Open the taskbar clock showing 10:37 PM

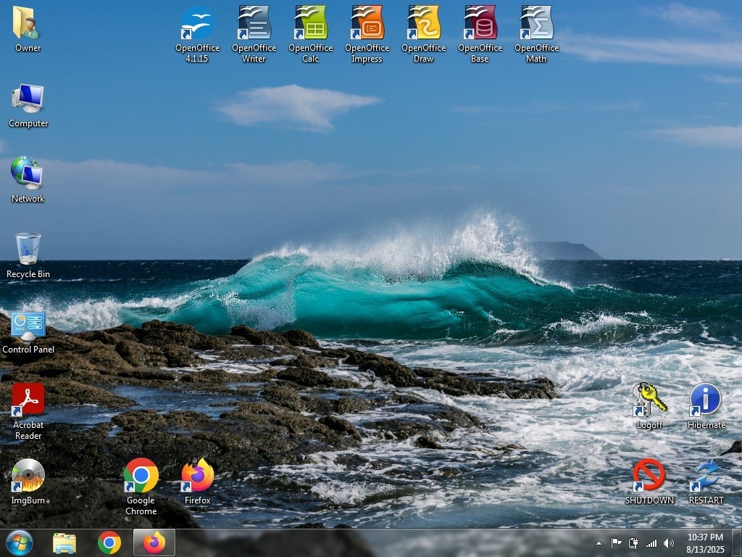click(705, 543)
